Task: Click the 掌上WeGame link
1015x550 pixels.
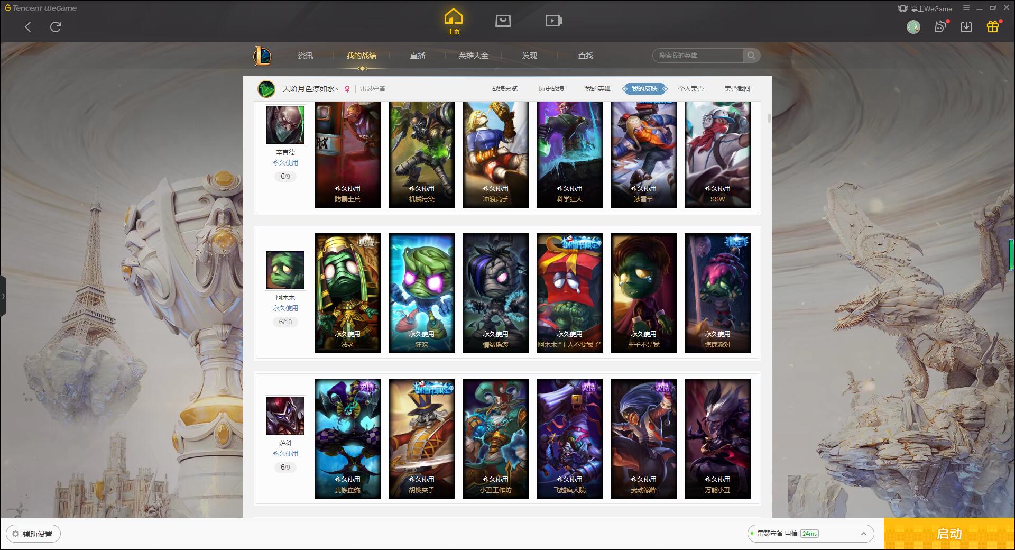Action: (x=925, y=8)
